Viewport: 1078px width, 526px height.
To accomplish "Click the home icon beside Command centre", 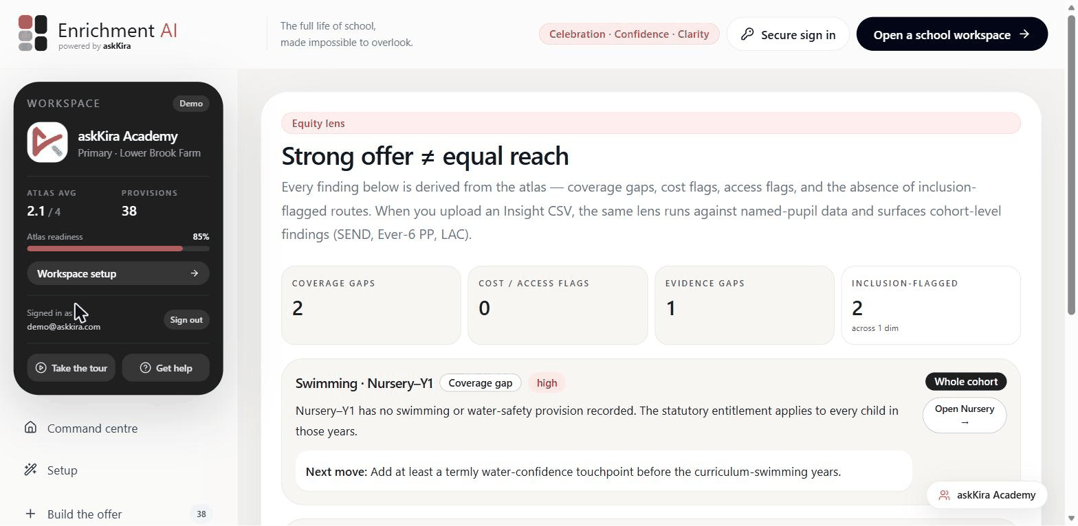I will point(30,428).
